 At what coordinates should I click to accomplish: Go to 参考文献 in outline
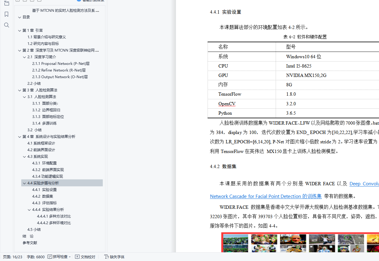pyautogui.click(x=30, y=243)
